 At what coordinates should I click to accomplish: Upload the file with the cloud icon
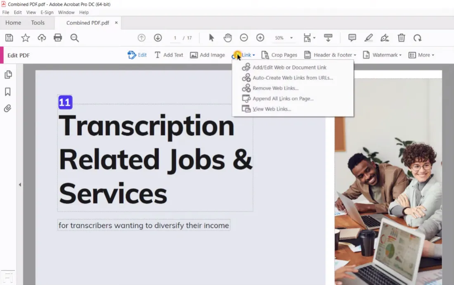[42, 38]
